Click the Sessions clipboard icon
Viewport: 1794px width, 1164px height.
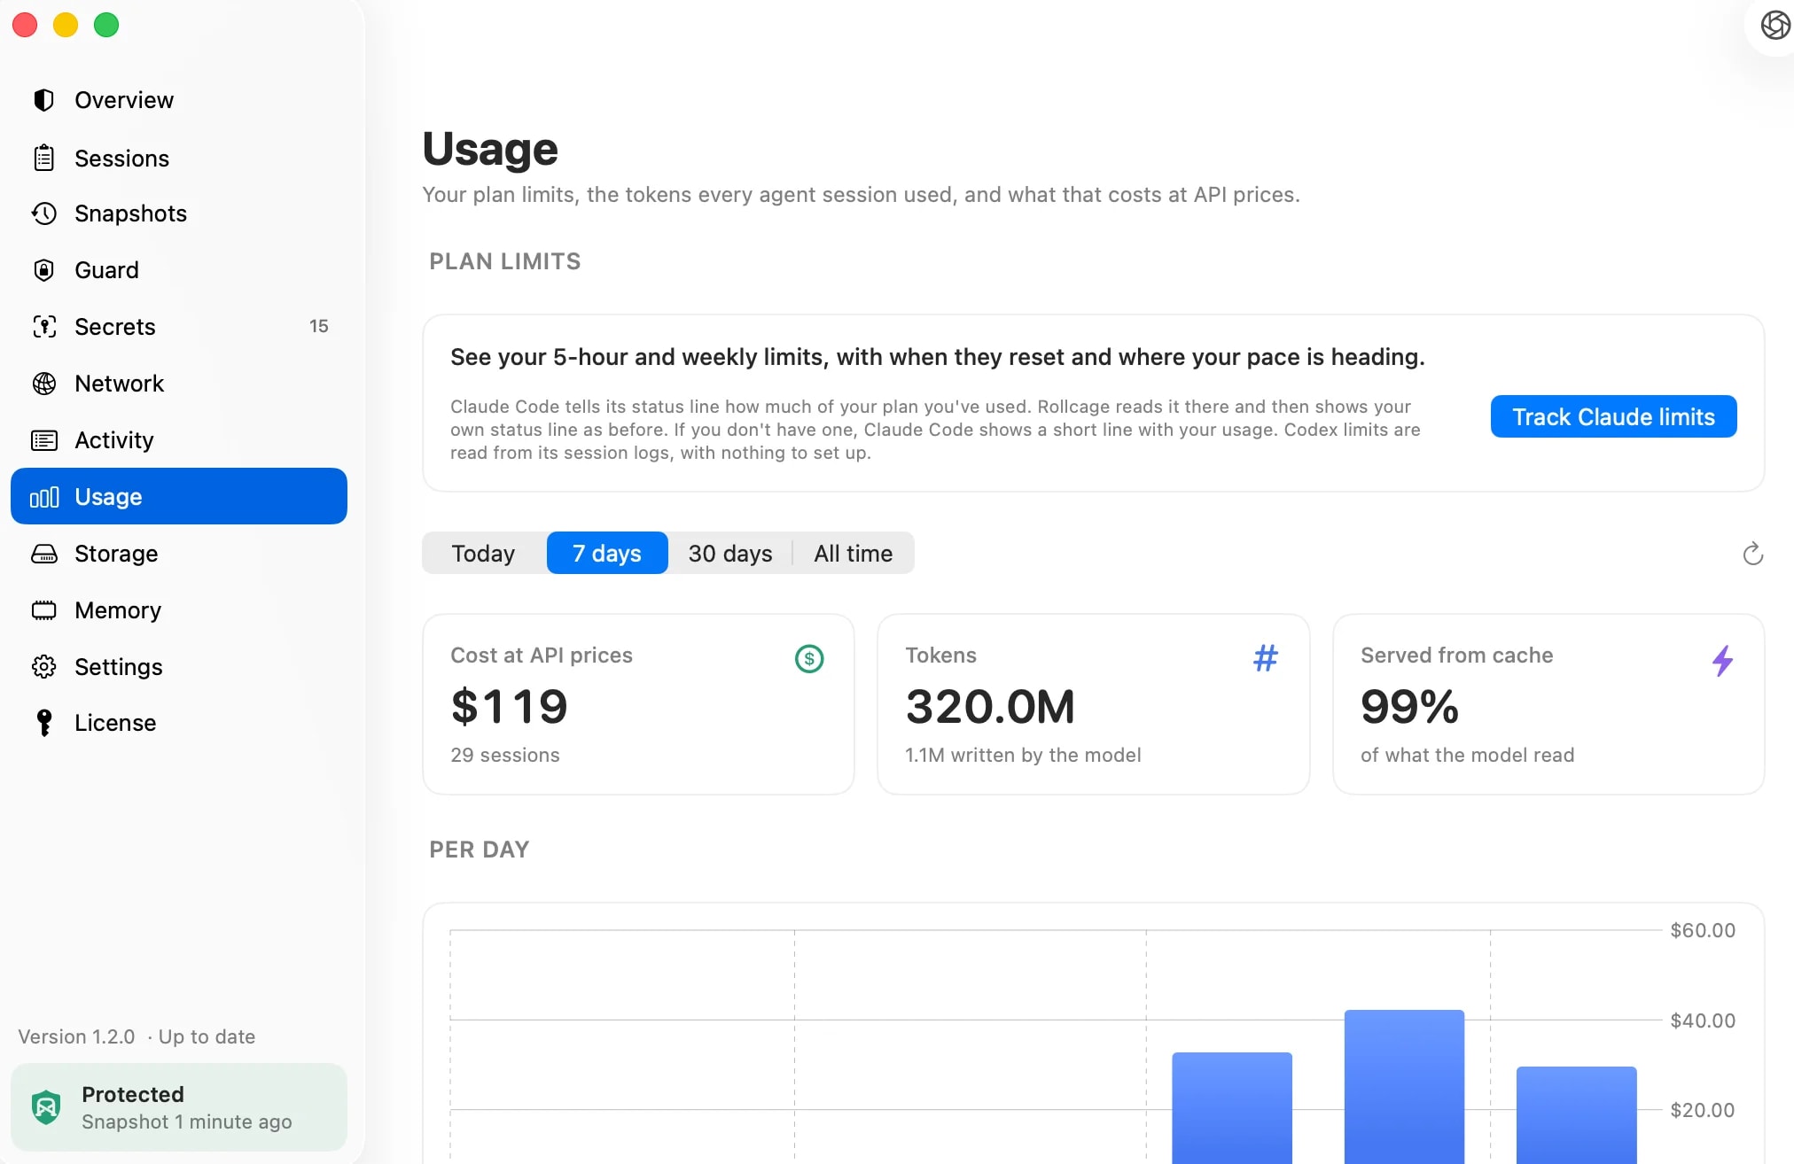[x=43, y=158]
